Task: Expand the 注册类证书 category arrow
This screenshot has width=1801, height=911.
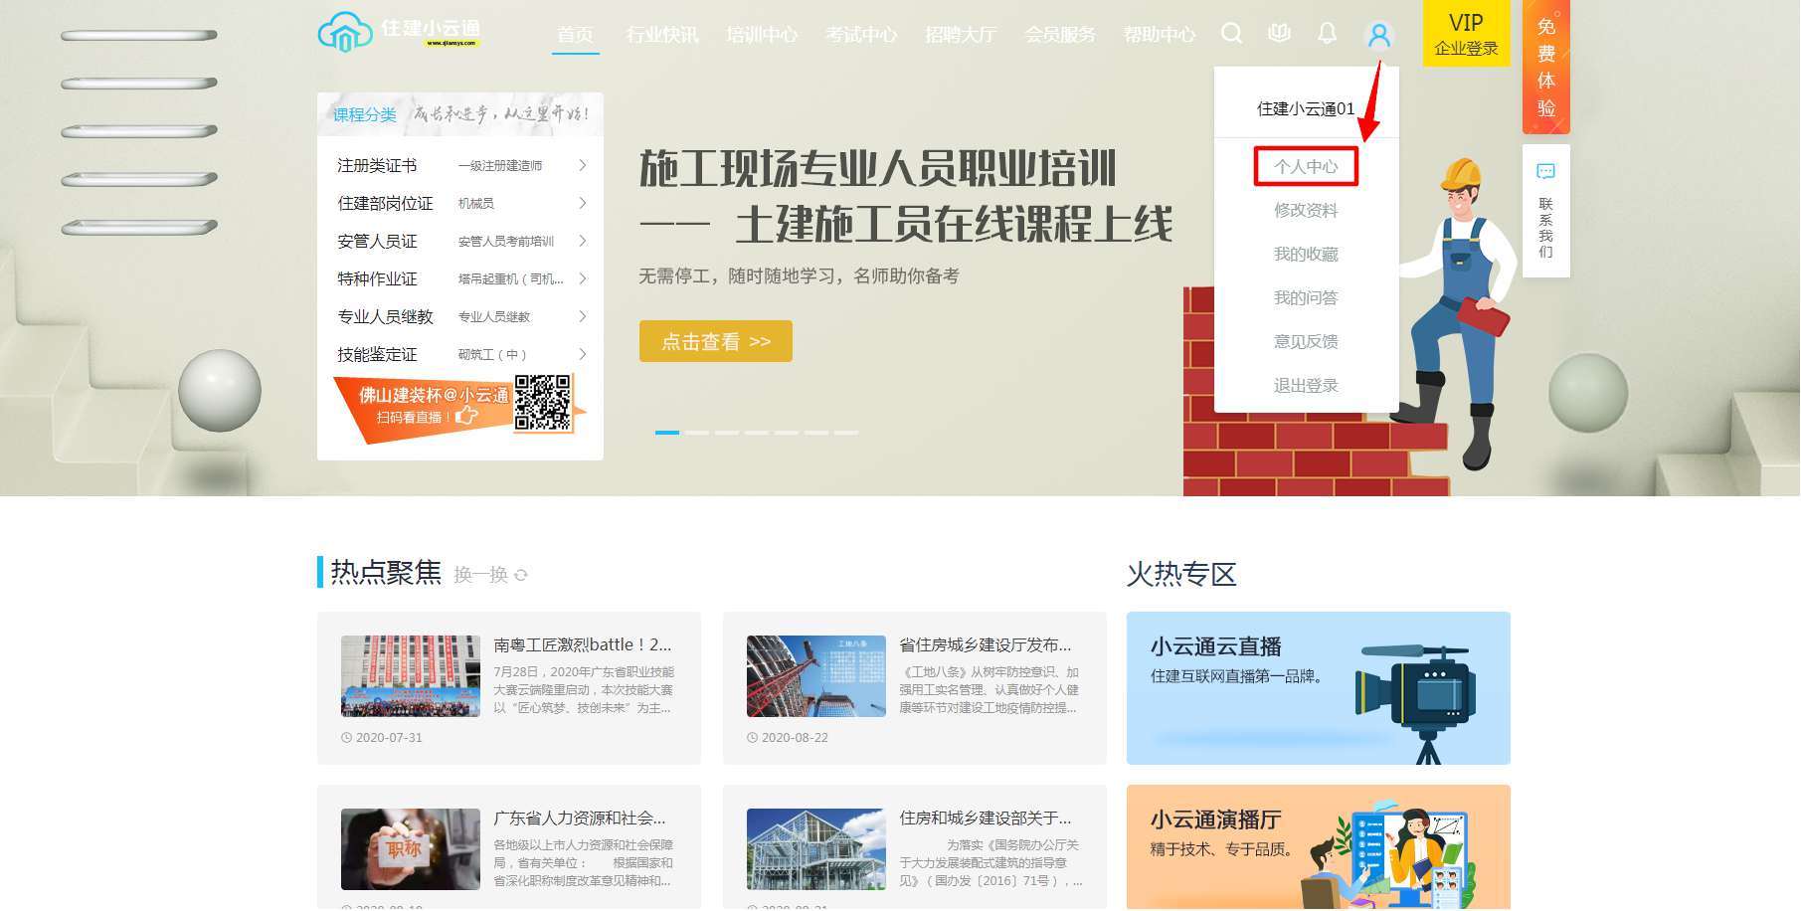Action: (582, 165)
